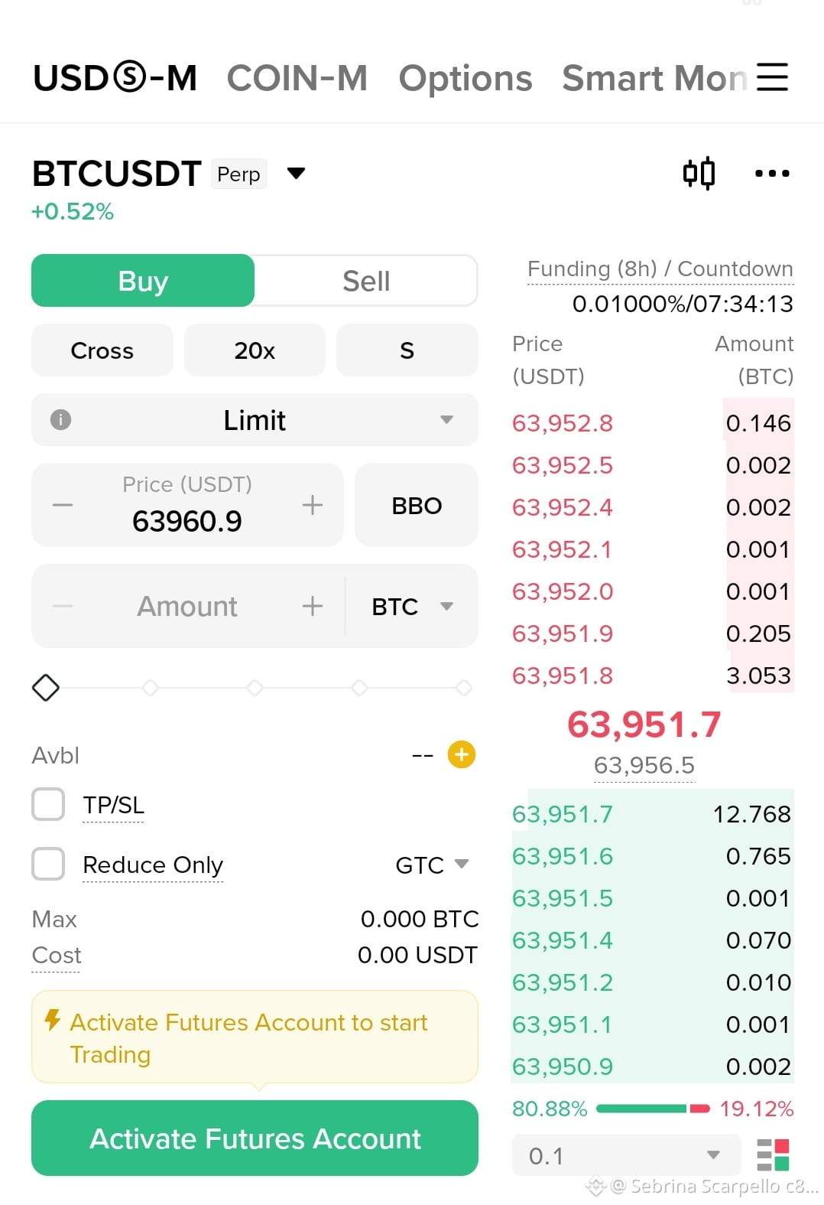This screenshot has height=1205, width=824.
Task: Click the bid amount 12.768
Action: click(752, 814)
